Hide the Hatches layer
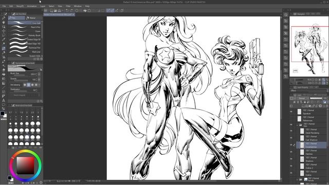The height and width of the screenshot is (185, 329). pos(291,152)
